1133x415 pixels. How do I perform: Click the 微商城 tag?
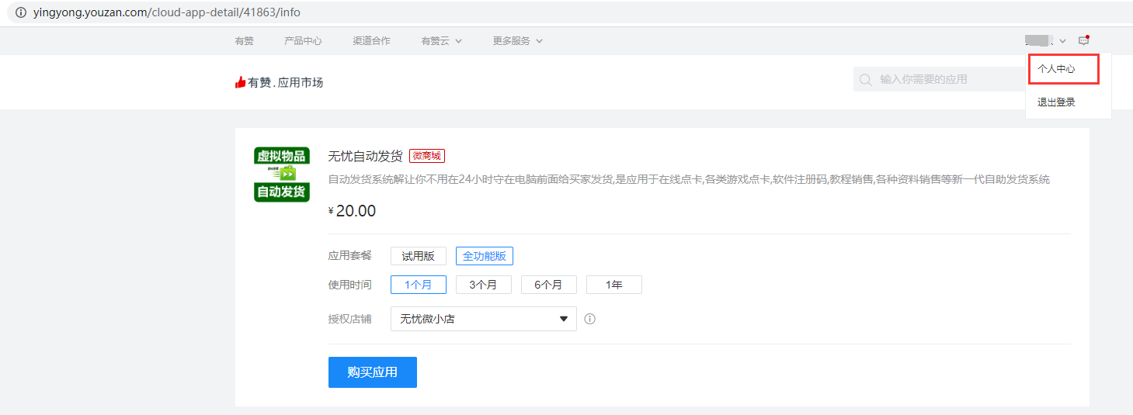pos(427,156)
